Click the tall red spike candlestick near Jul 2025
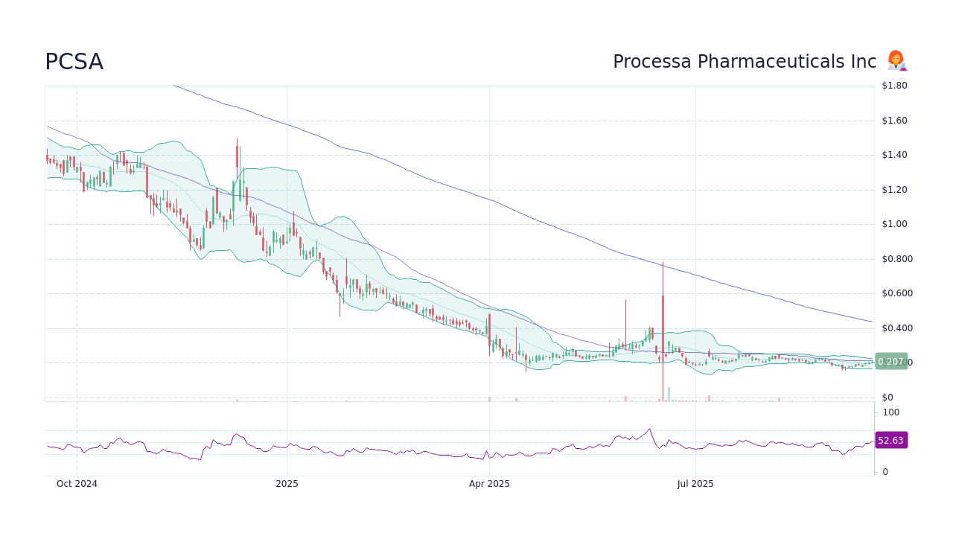 pos(663,313)
